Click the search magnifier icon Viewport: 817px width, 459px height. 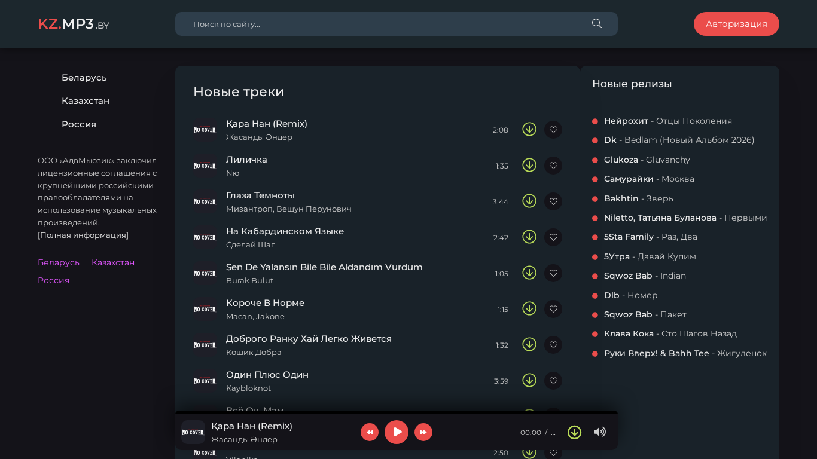coord(596,24)
